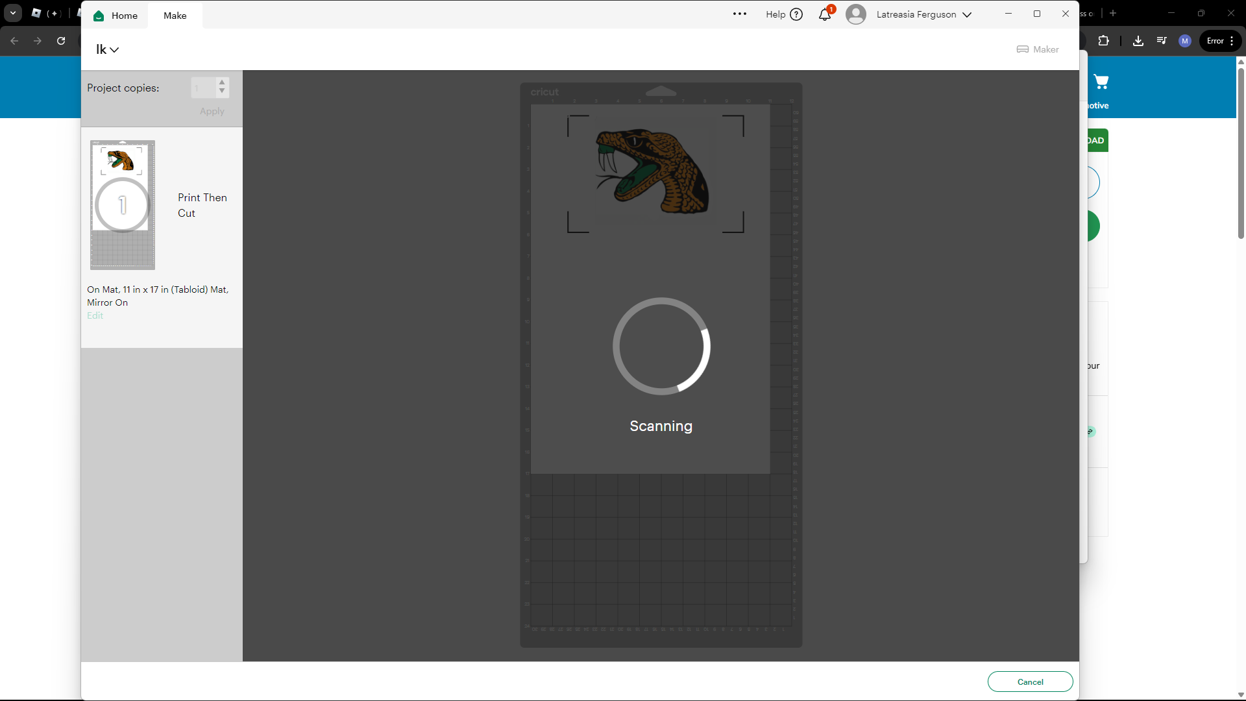Click the Maker machine icon
Screen dimensions: 1246x701
(1023, 49)
